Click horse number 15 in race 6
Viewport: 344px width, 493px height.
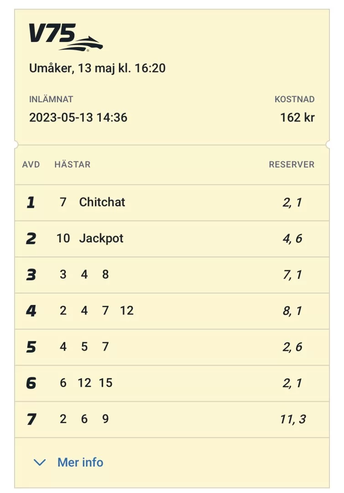click(105, 383)
